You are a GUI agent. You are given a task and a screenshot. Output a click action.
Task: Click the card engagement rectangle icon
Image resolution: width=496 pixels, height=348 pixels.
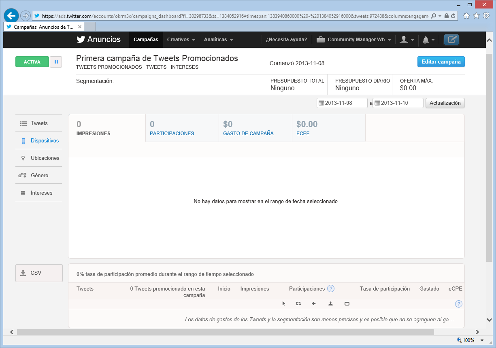[x=347, y=303]
